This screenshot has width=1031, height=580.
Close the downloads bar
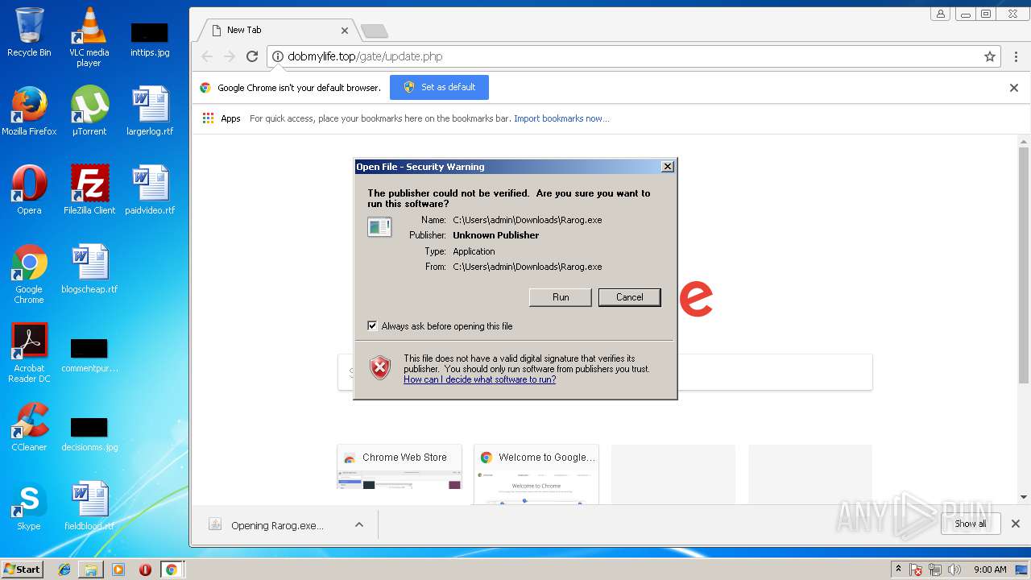pyautogui.click(x=1016, y=524)
